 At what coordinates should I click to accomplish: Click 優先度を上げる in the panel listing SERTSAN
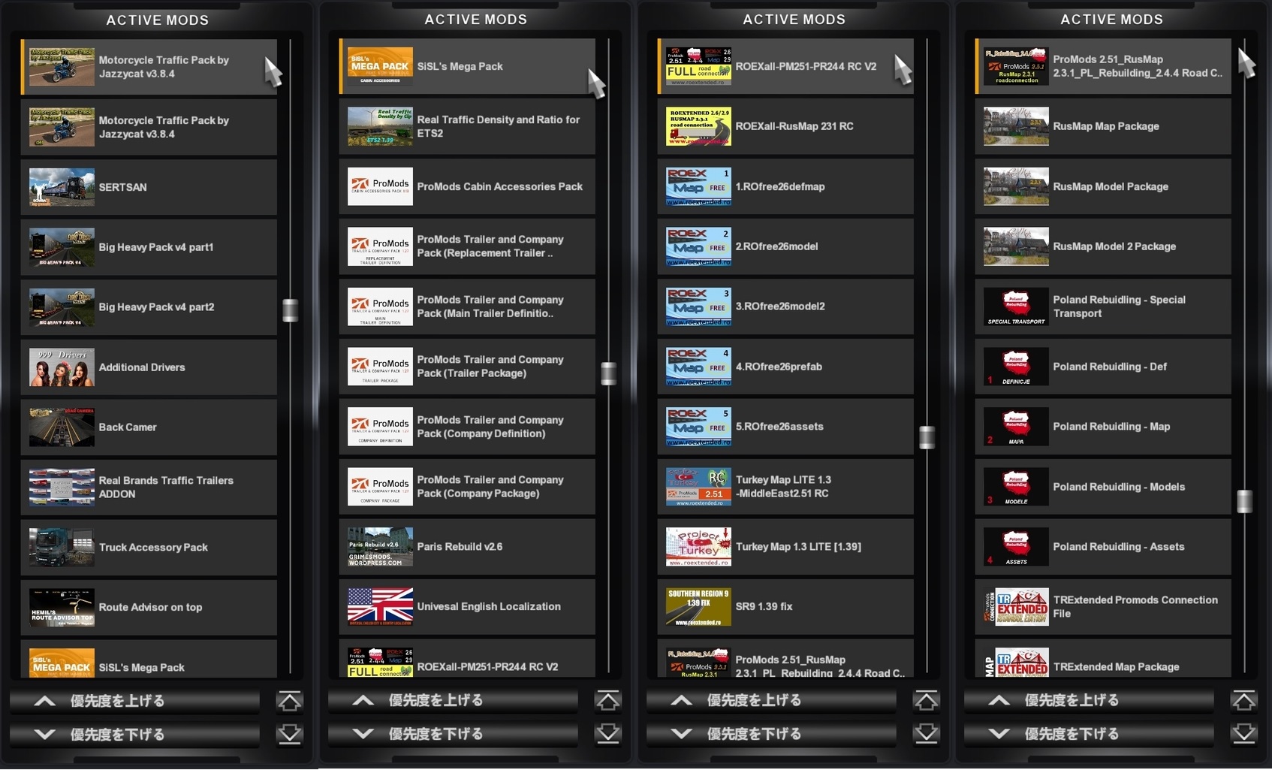pyautogui.click(x=135, y=701)
